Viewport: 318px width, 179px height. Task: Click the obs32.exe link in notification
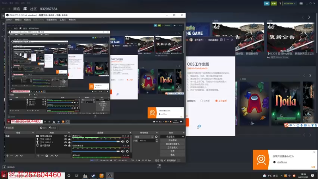282,162
